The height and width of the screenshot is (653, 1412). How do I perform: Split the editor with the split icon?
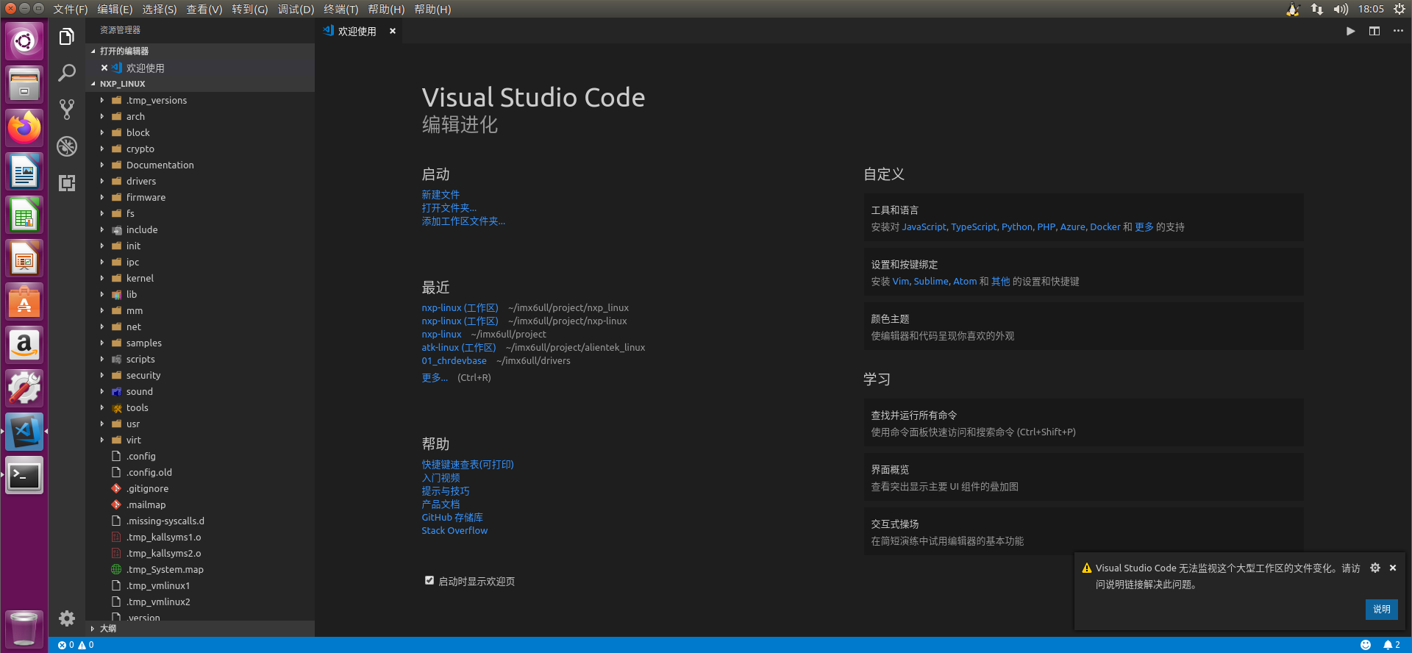pyautogui.click(x=1374, y=31)
